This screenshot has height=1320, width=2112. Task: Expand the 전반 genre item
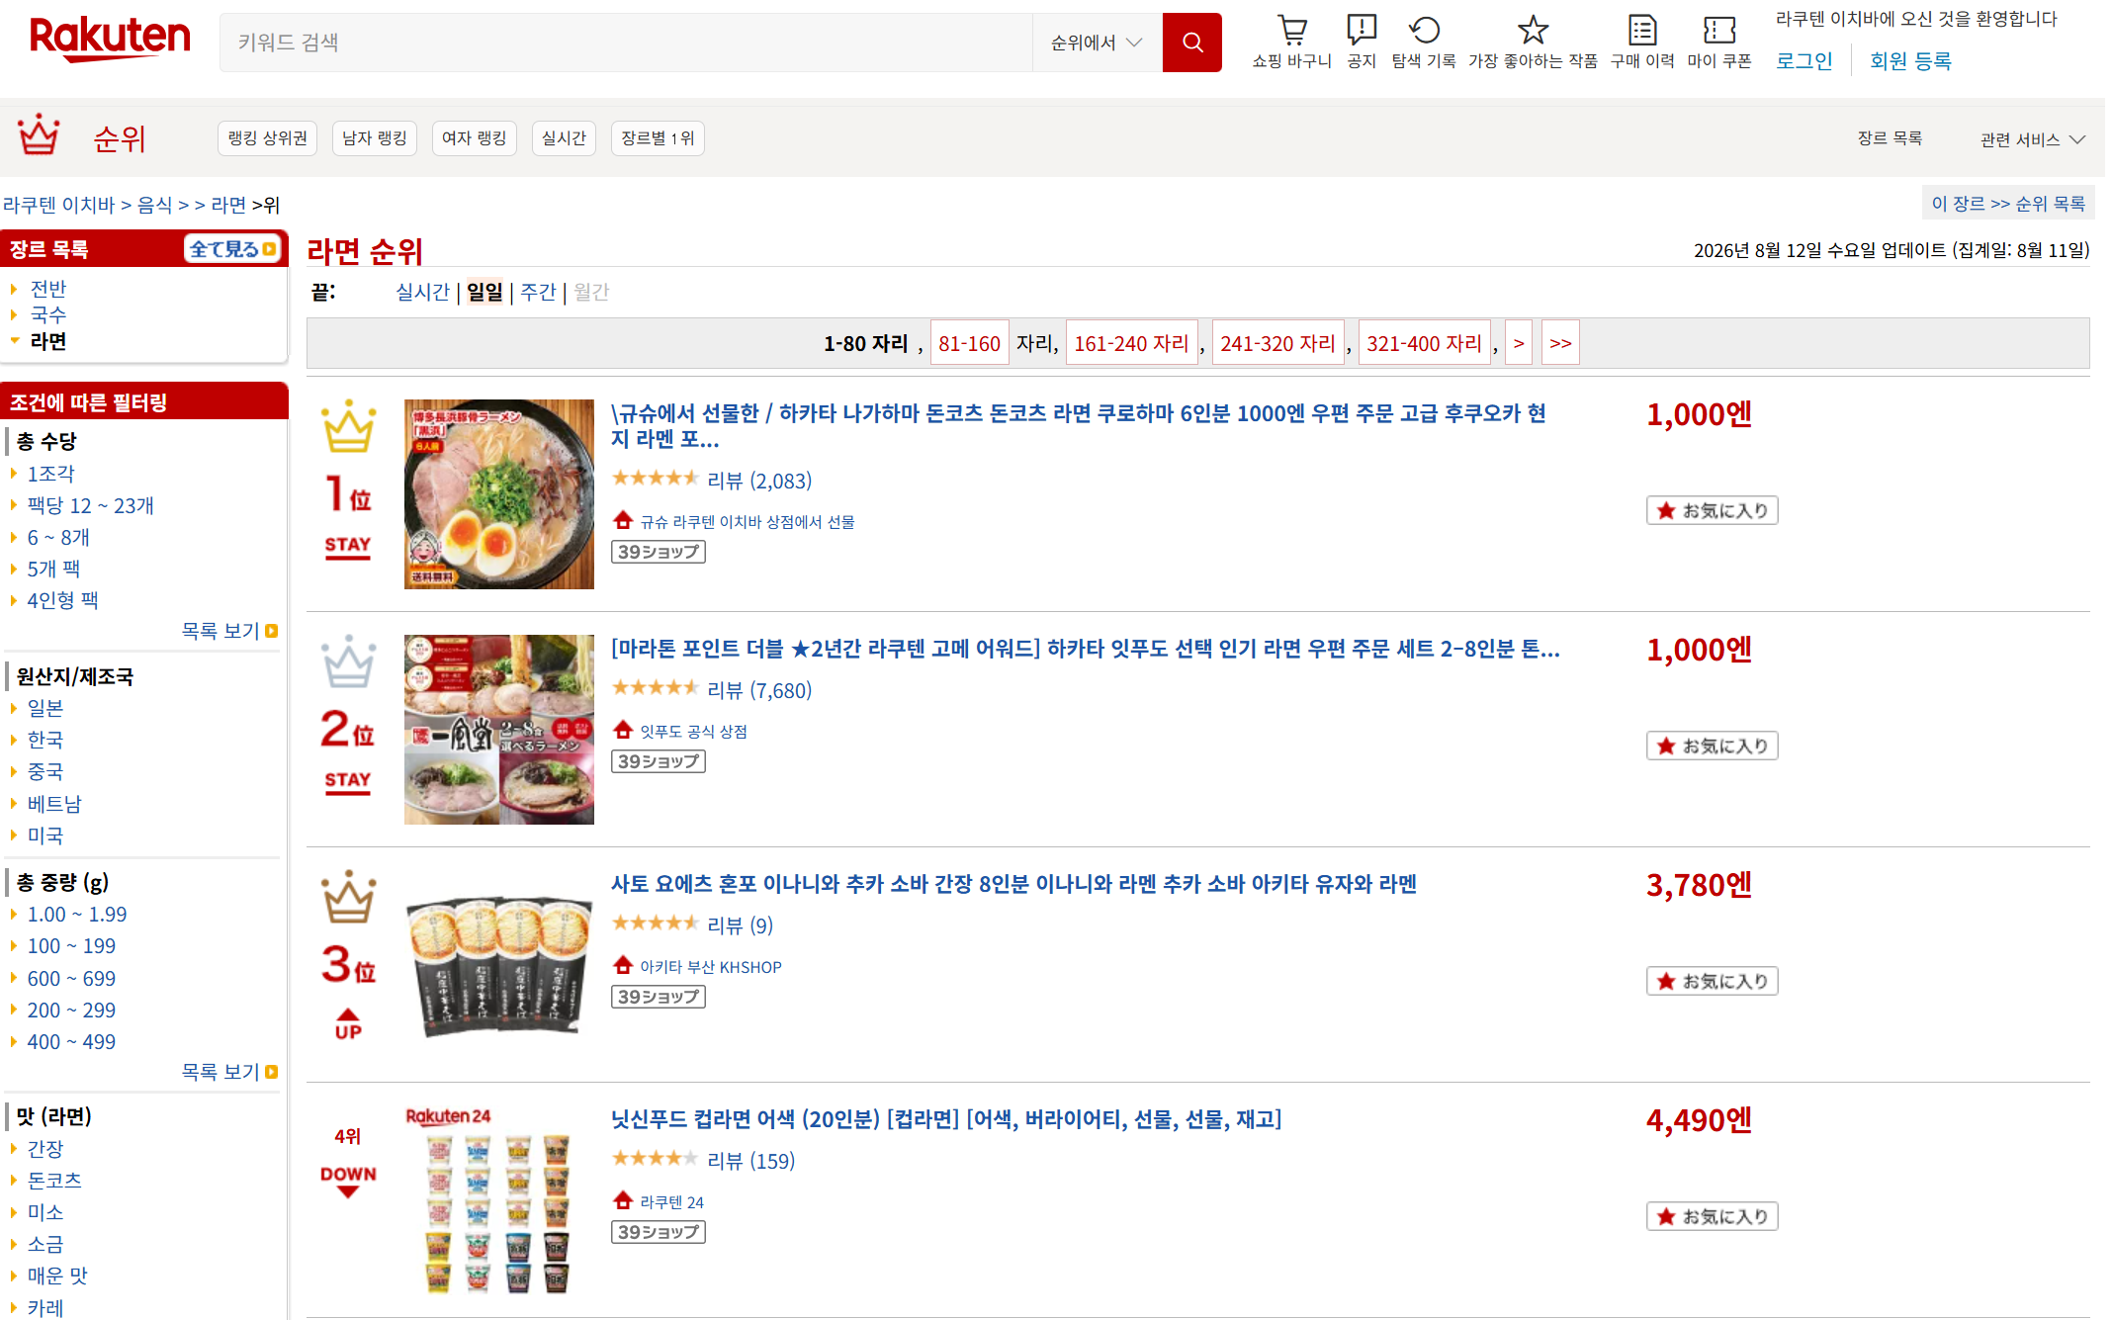[x=47, y=289]
